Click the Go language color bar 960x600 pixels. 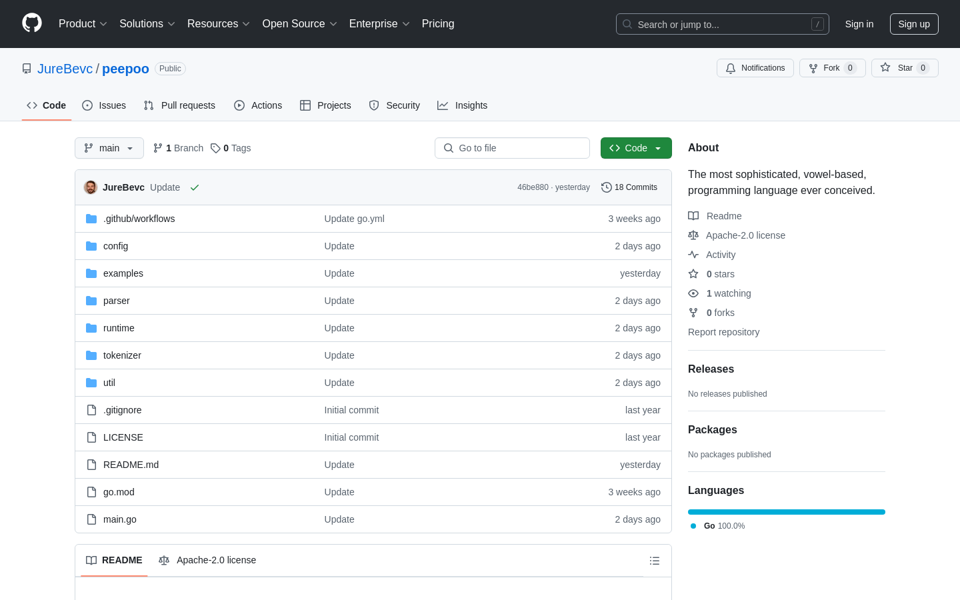click(787, 512)
